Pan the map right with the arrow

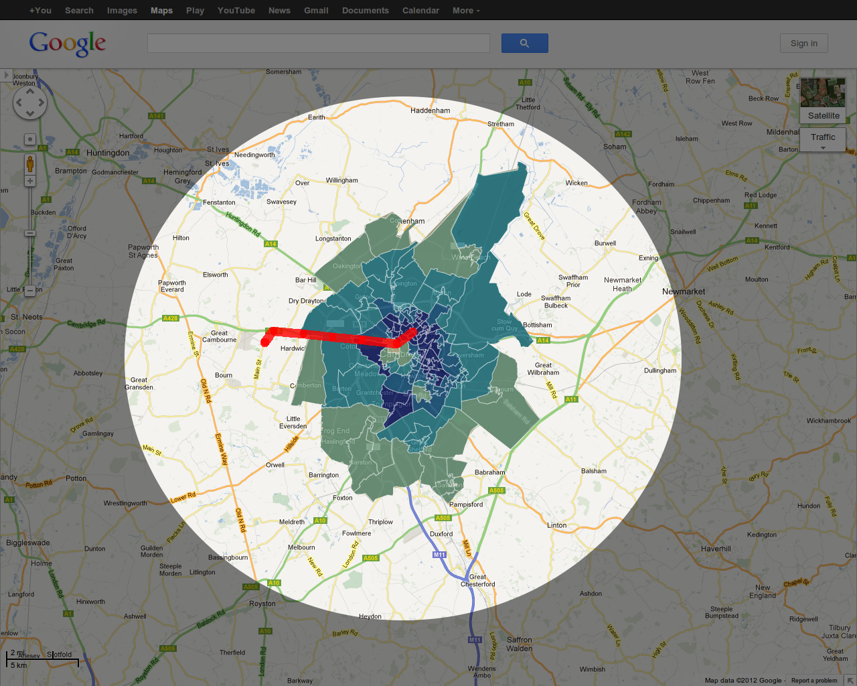[x=41, y=102]
